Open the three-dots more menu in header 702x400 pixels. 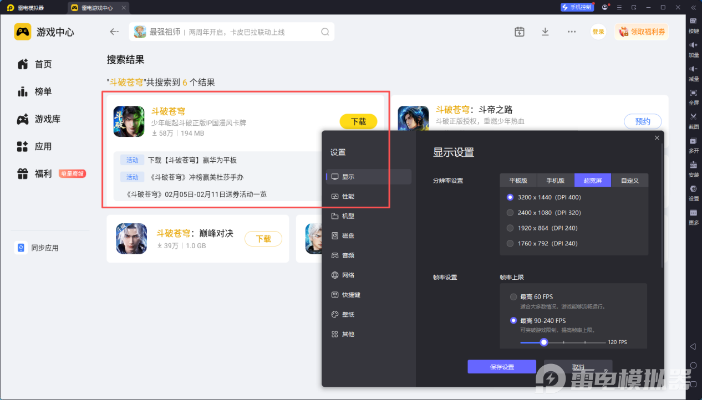point(572,32)
